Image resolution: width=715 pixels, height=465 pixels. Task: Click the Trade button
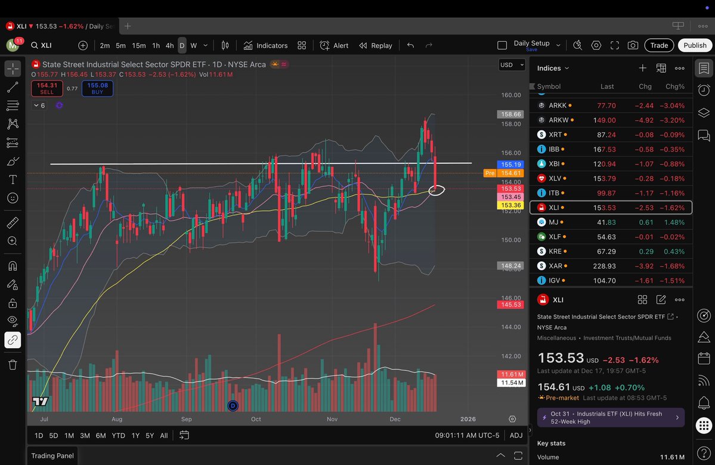coord(659,45)
